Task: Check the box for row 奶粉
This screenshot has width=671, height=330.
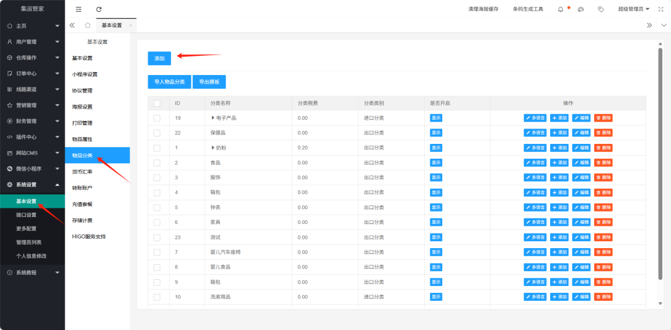Action: (157, 148)
